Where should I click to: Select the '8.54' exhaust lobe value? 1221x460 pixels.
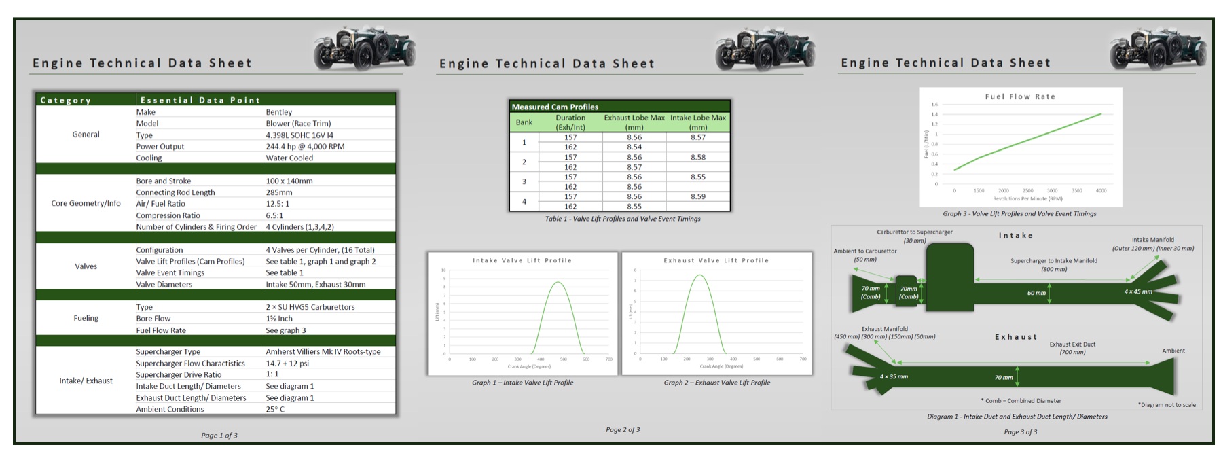point(634,147)
